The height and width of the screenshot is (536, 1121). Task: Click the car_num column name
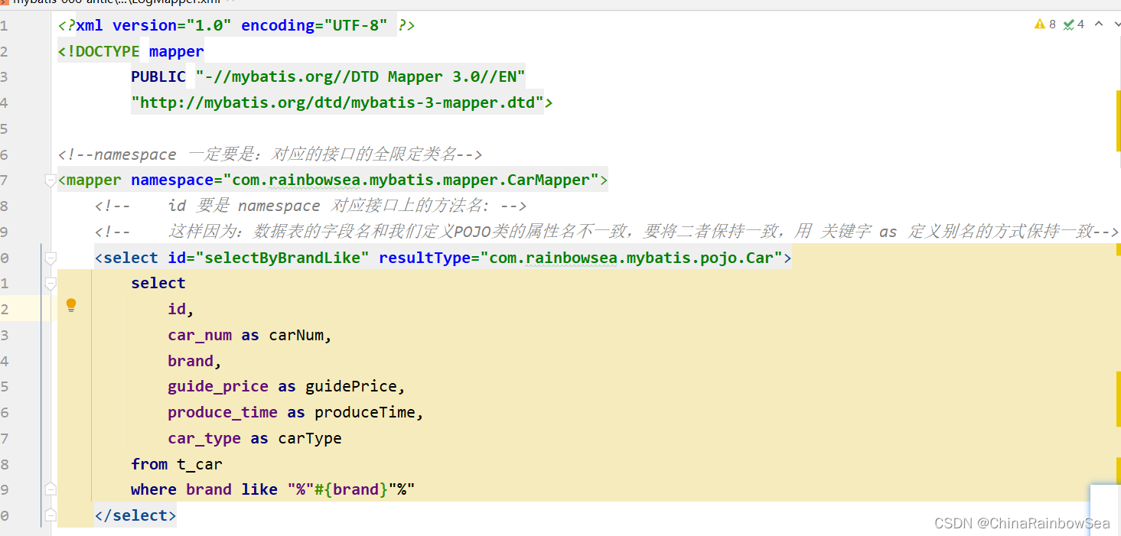[200, 335]
